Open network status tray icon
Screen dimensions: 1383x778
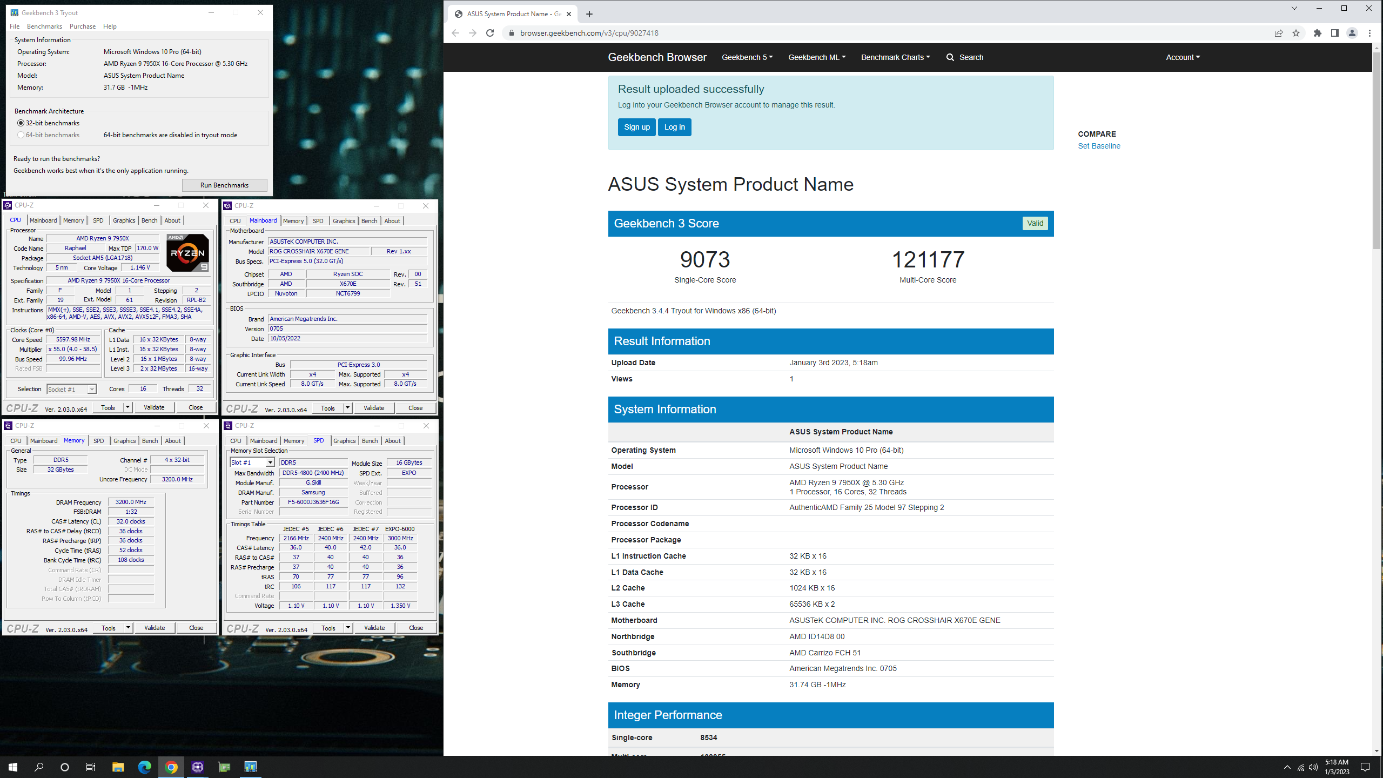click(x=1301, y=768)
